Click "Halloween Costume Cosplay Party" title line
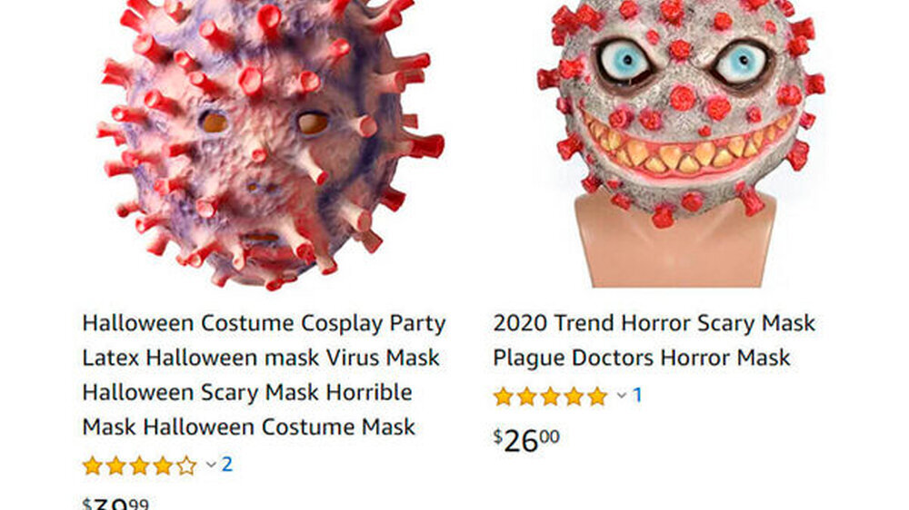909x510 pixels. (264, 324)
